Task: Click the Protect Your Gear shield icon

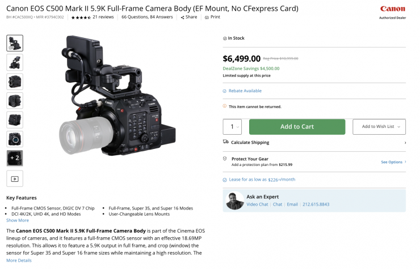Action: tap(225, 159)
